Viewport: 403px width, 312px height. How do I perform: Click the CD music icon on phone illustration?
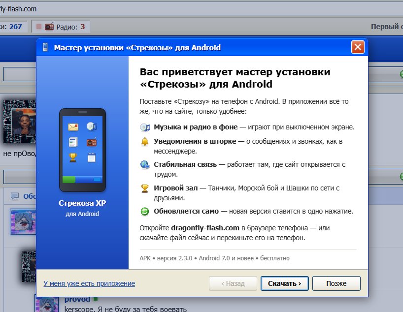point(92,126)
